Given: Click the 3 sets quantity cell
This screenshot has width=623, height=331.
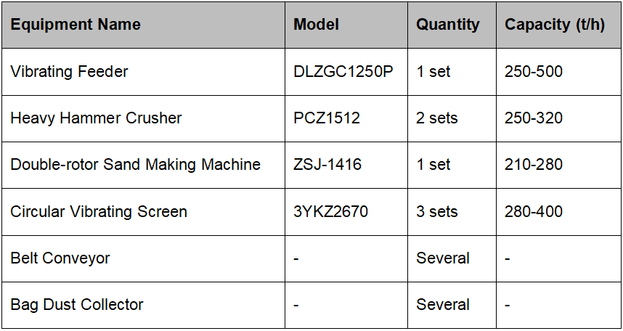Looking at the screenshot, I should 437,212.
